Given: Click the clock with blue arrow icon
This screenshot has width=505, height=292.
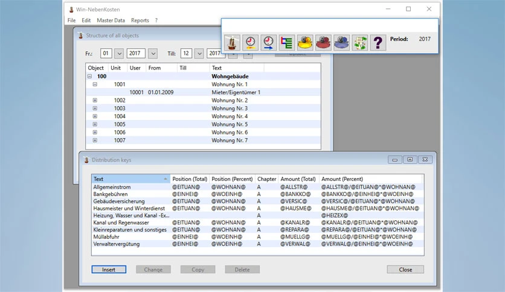Looking at the screenshot, I should (x=269, y=42).
